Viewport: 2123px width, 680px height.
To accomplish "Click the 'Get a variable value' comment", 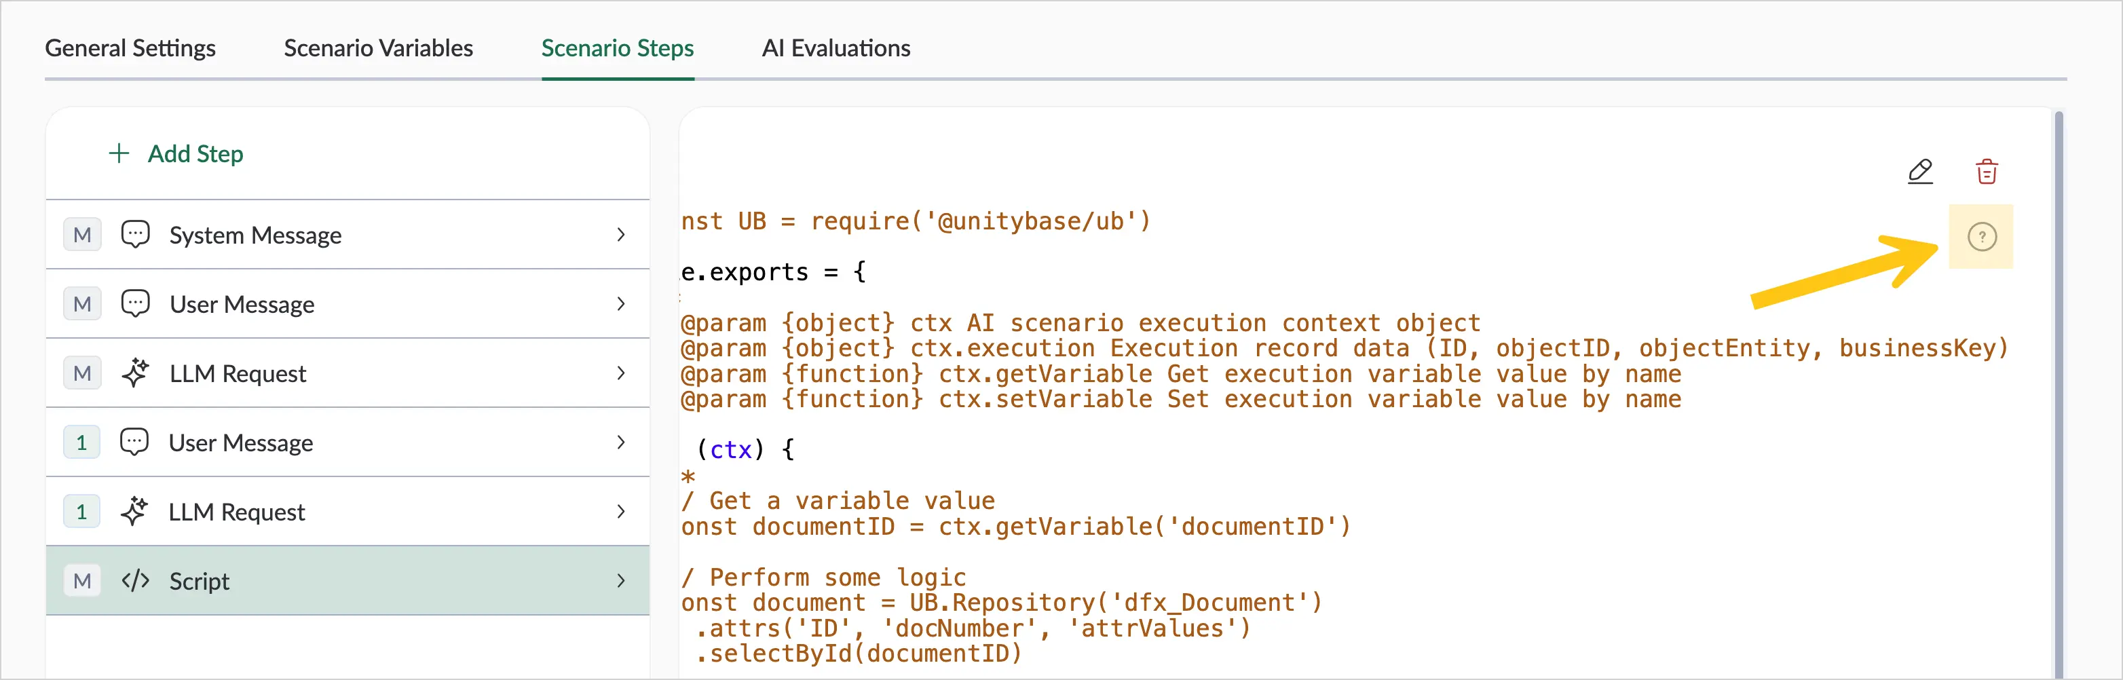I will point(838,500).
